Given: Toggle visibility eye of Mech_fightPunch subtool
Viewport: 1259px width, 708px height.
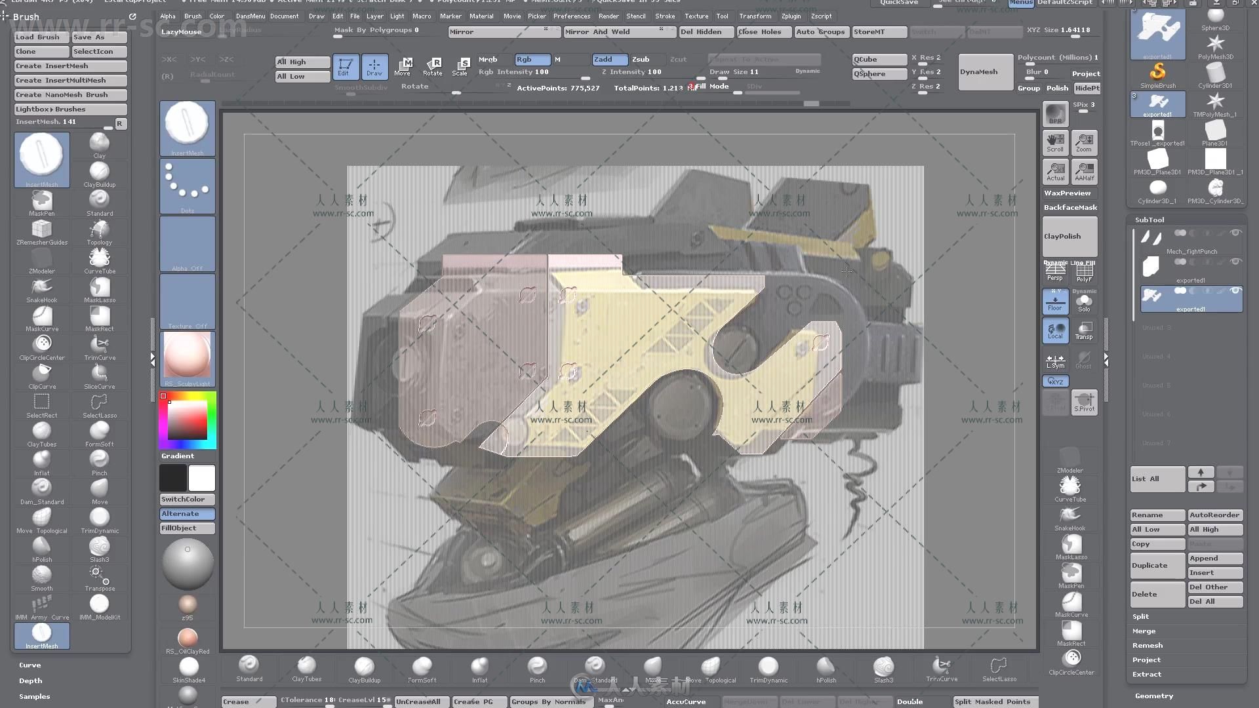Looking at the screenshot, I should click(x=1235, y=233).
